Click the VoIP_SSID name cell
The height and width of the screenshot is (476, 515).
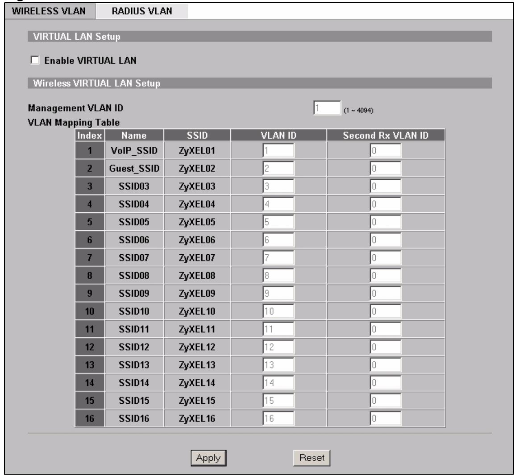(134, 151)
